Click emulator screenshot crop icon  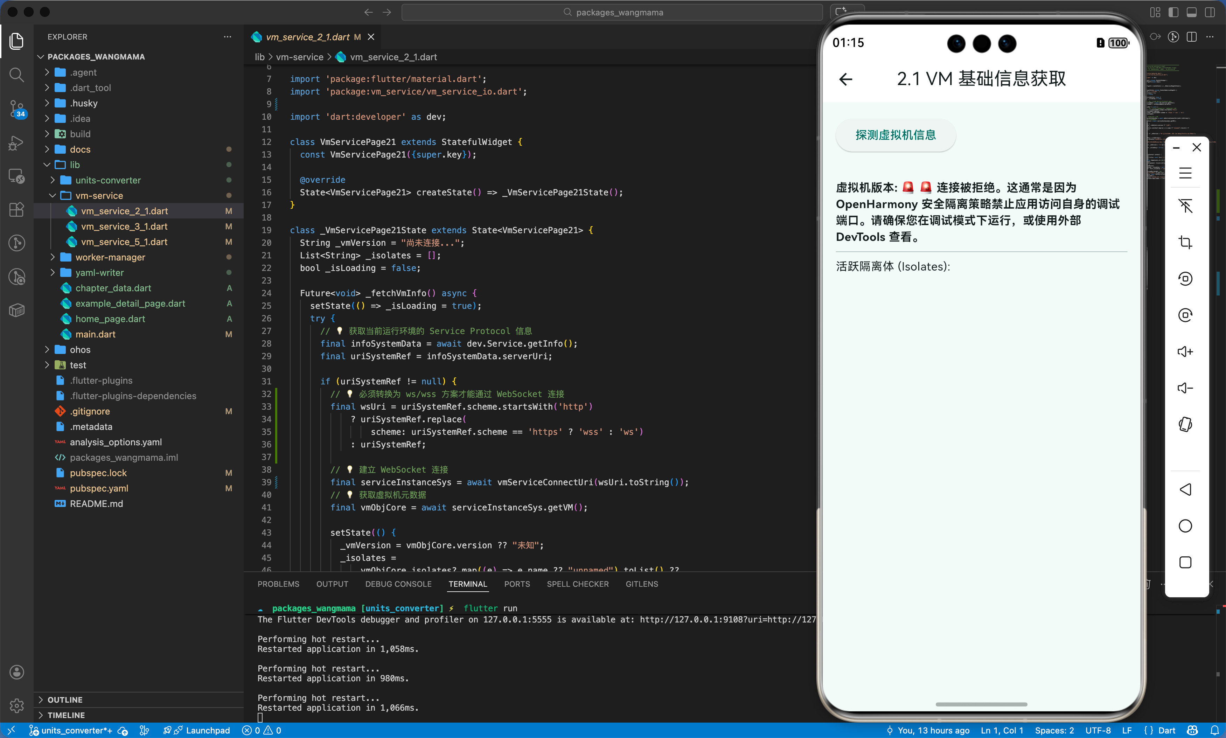[1185, 242]
